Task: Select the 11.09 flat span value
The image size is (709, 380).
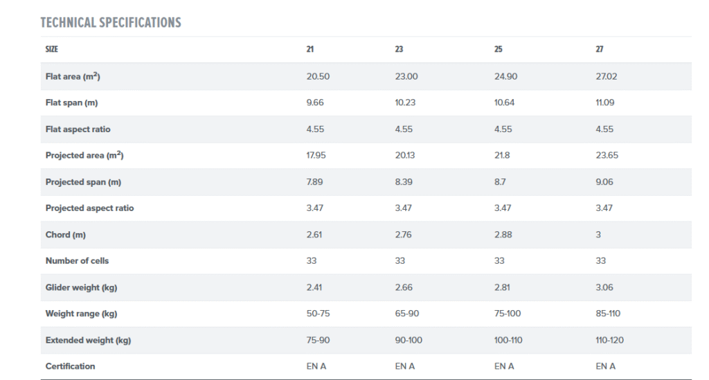Action: (605, 102)
